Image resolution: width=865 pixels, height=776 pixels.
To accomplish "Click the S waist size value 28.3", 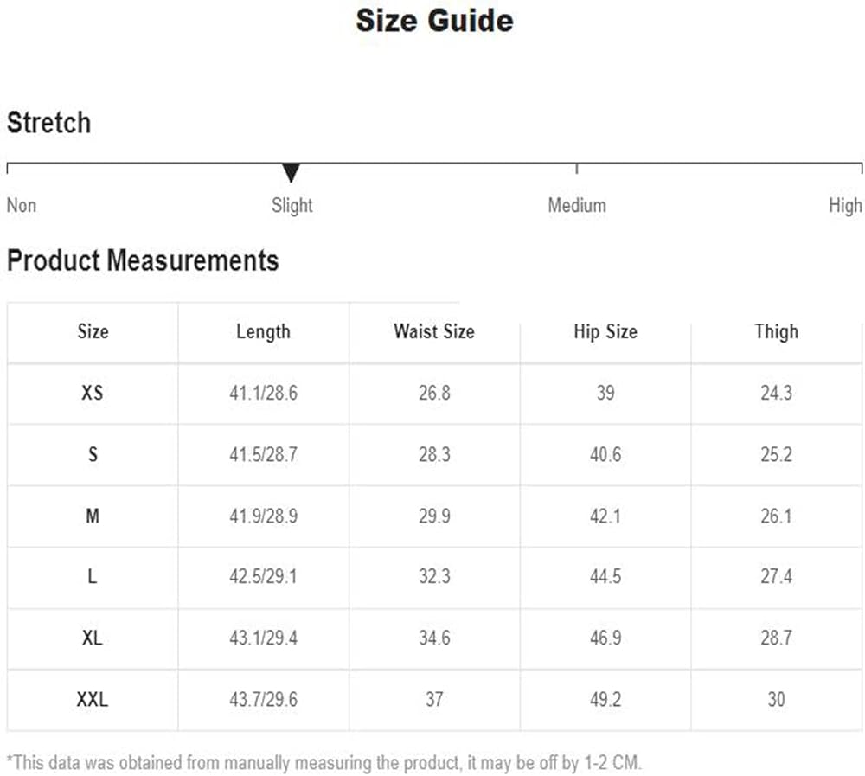I will [x=434, y=455].
